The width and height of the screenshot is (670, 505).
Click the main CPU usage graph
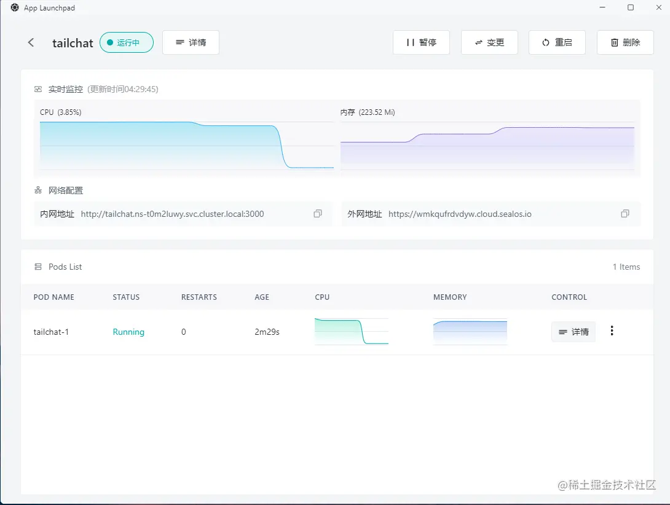(187, 145)
